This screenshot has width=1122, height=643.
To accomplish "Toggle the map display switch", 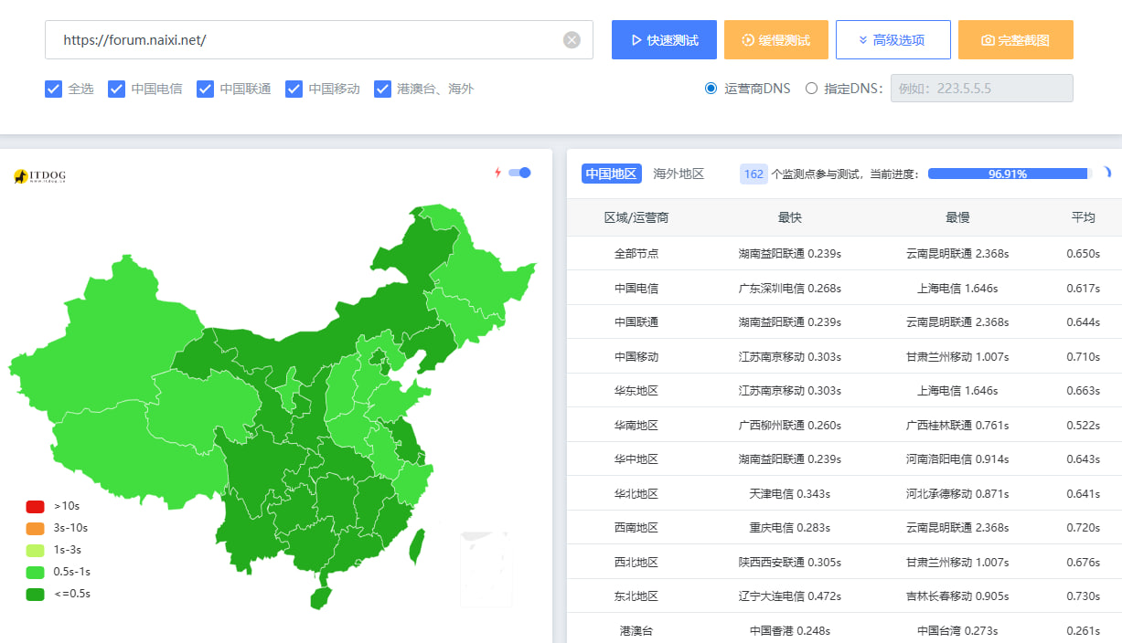I will tap(519, 173).
